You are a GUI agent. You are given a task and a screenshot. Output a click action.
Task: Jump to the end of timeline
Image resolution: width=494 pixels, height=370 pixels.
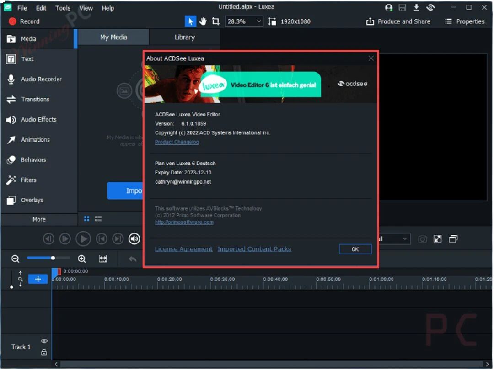118,239
